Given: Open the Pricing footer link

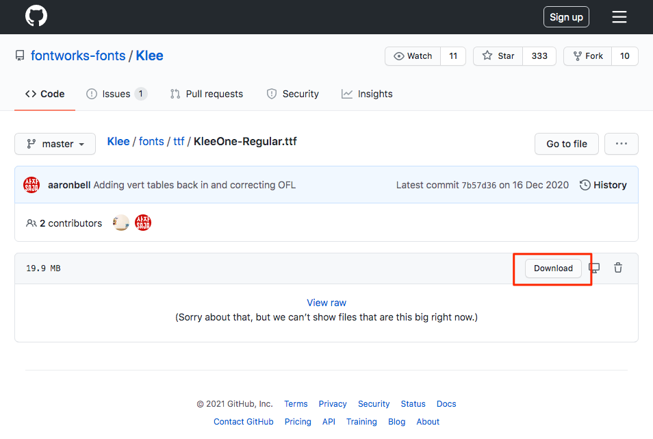Looking at the screenshot, I should (298, 422).
